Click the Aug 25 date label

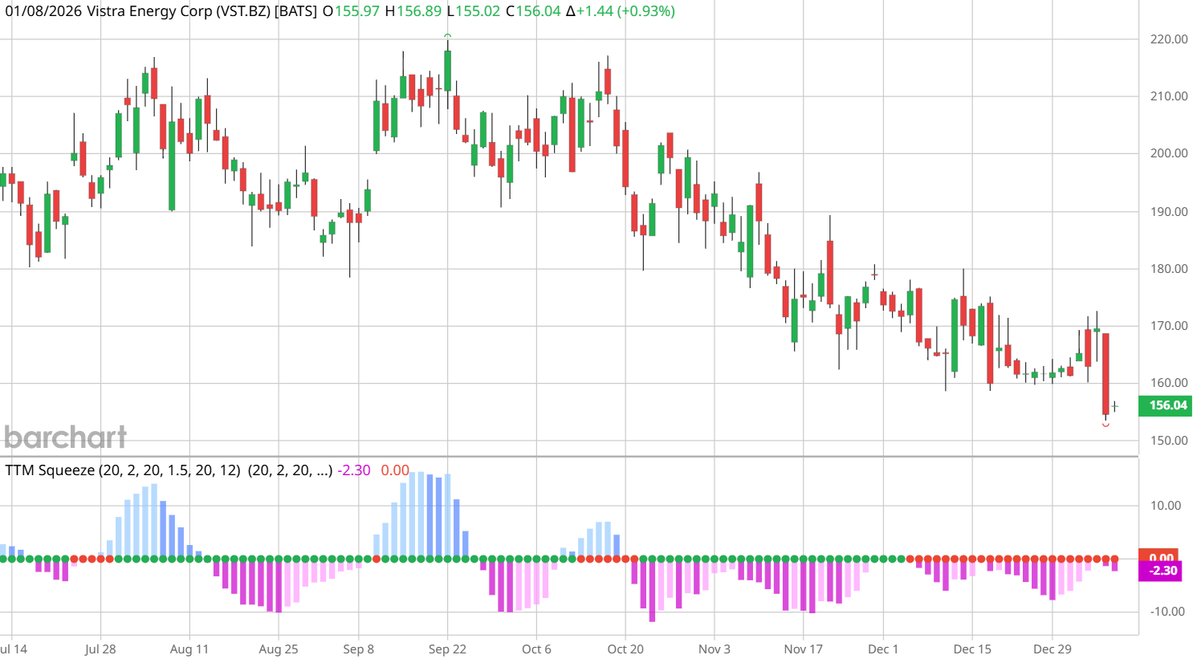pyautogui.click(x=279, y=649)
